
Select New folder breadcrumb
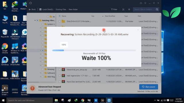(x=73, y=9)
